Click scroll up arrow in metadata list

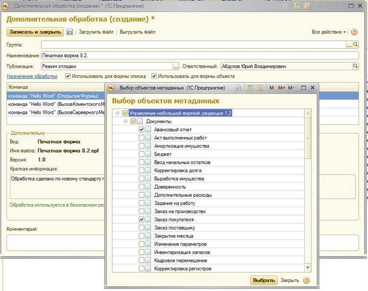(x=308, y=113)
